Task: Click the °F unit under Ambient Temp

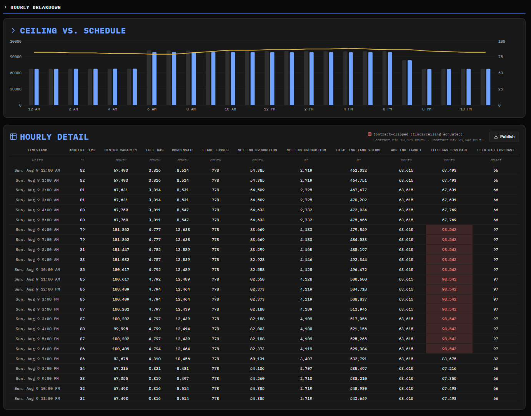Action: click(x=82, y=160)
